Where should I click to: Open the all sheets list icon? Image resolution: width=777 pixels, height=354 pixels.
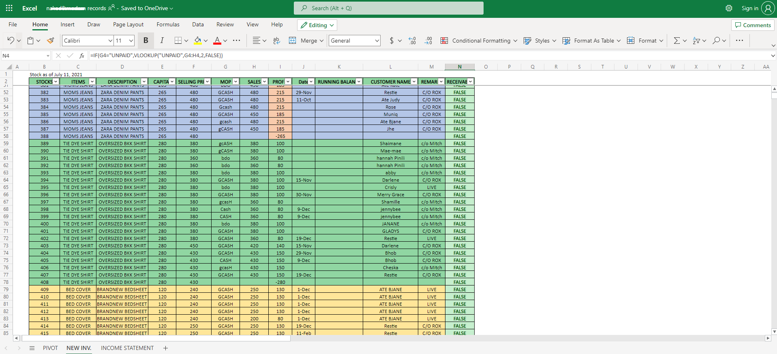(32, 348)
